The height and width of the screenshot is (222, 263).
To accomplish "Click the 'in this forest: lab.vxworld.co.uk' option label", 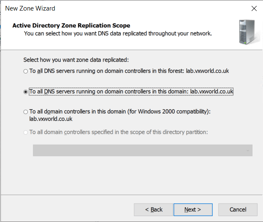I will coord(129,71).
